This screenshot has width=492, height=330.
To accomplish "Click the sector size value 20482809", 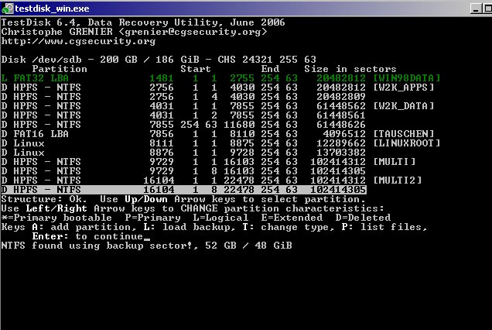I will point(341,97).
